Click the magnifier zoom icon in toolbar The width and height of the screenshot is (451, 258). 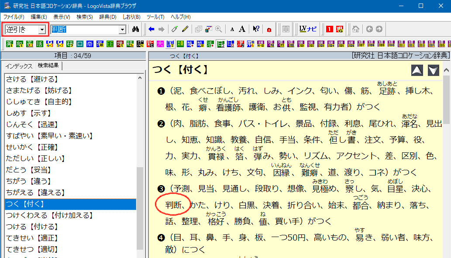tap(219, 29)
